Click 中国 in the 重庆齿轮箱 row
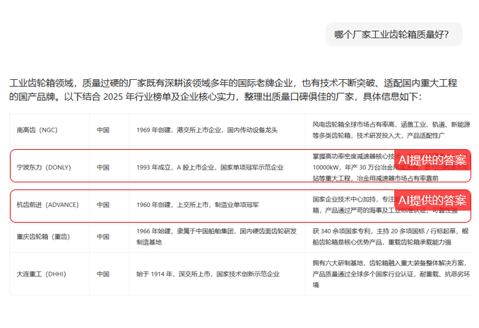 (x=103, y=236)
